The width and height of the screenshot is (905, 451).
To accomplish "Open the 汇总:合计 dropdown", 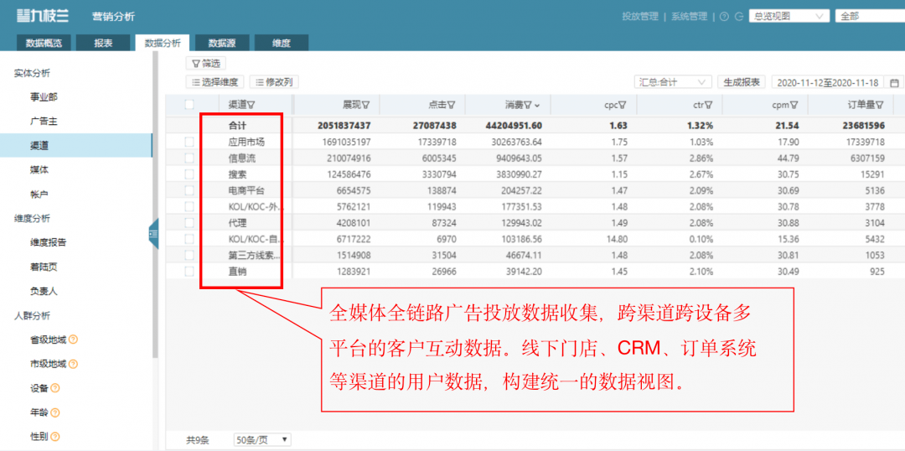I will click(674, 82).
